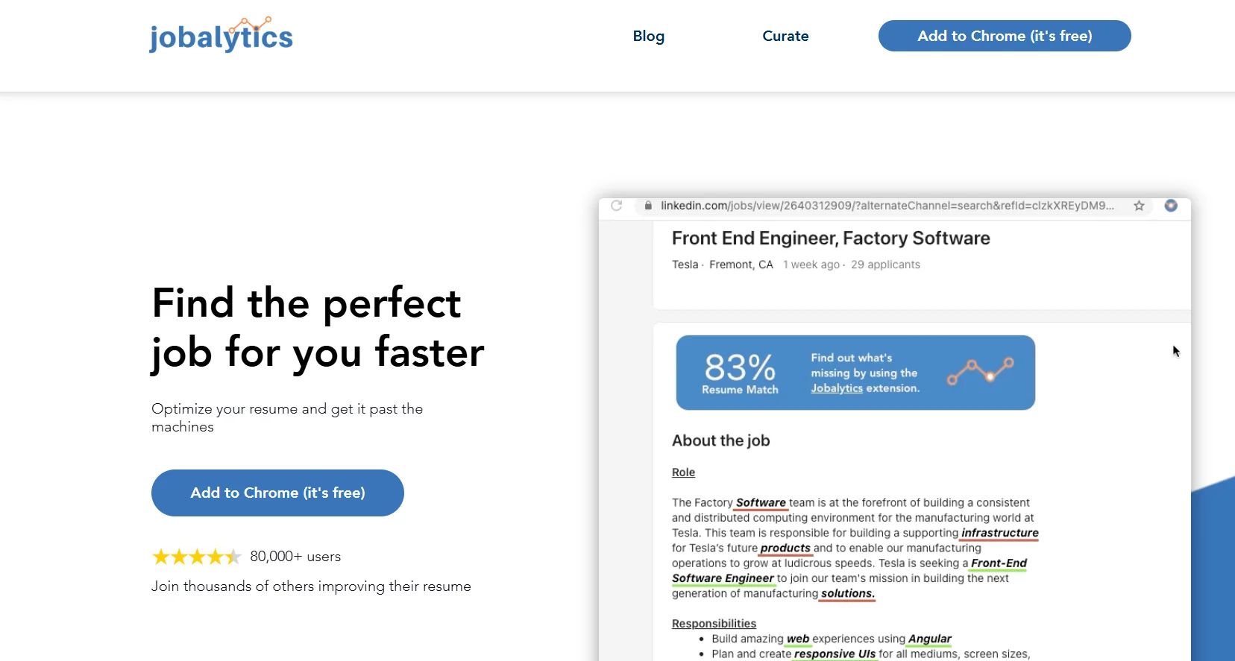Click the Jobalytics extension icon in toolbar
1235x661 pixels.
pos(1171,206)
